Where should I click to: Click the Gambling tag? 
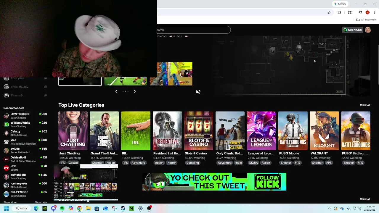(193, 163)
